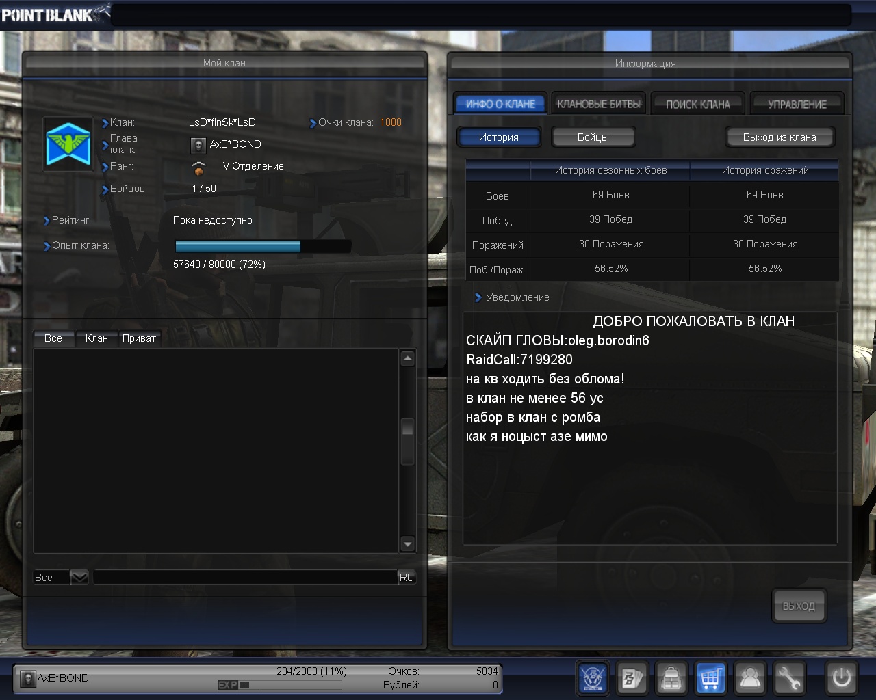The width and height of the screenshot is (876, 700).
Task: Open the shopping cart shop icon
Action: 710,678
